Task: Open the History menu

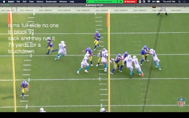Action: coord(40,2)
